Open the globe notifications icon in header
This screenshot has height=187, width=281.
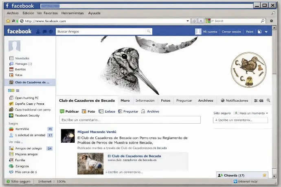(51, 32)
